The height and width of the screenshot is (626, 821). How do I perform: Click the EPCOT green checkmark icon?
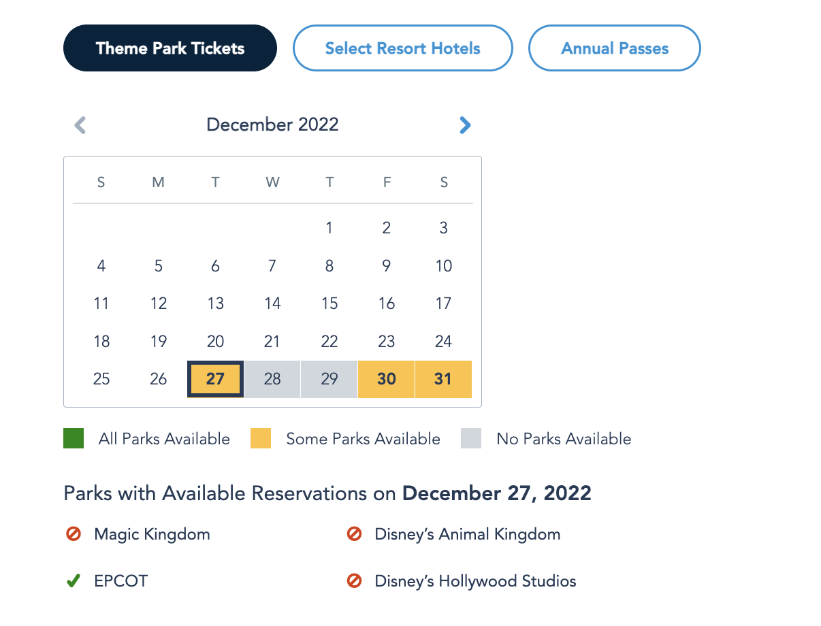coord(74,582)
